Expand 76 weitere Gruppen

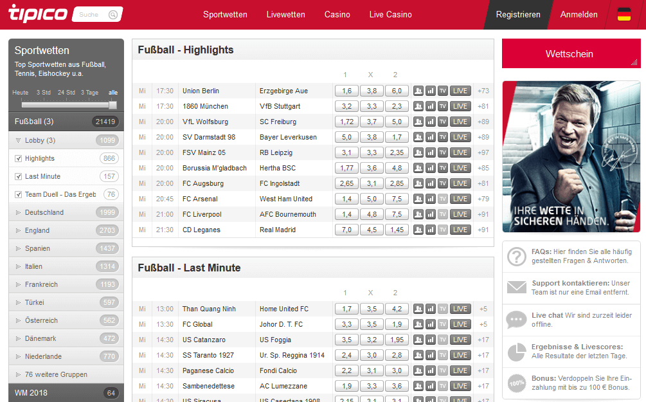pos(66,374)
